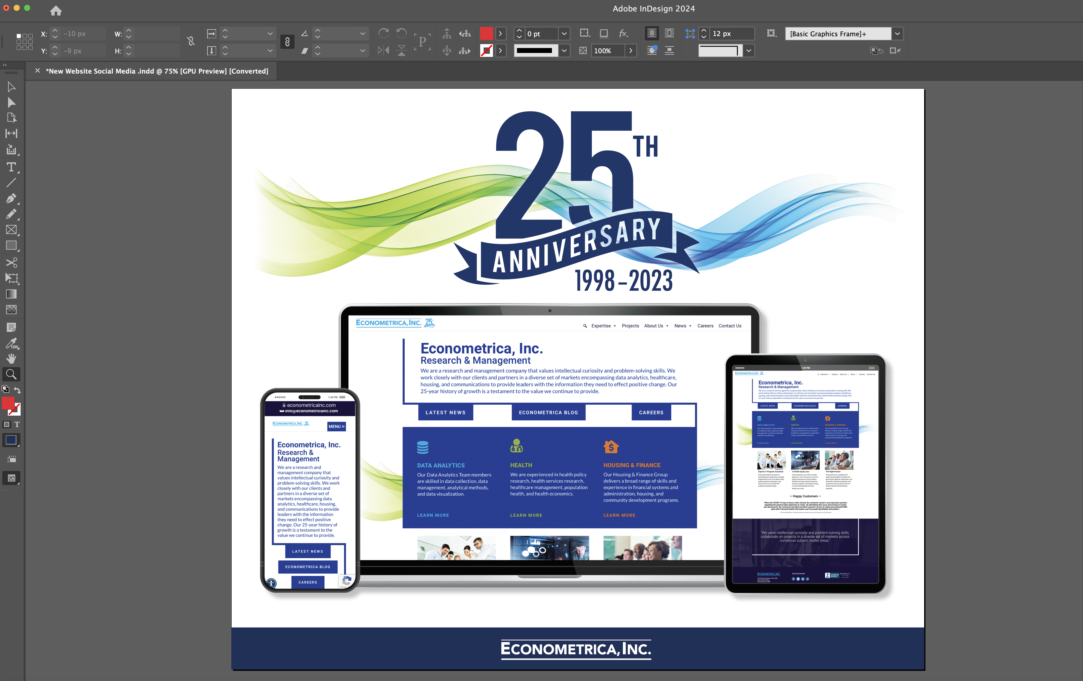Select the Rectangle Frame tool
The image size is (1083, 681).
click(12, 230)
